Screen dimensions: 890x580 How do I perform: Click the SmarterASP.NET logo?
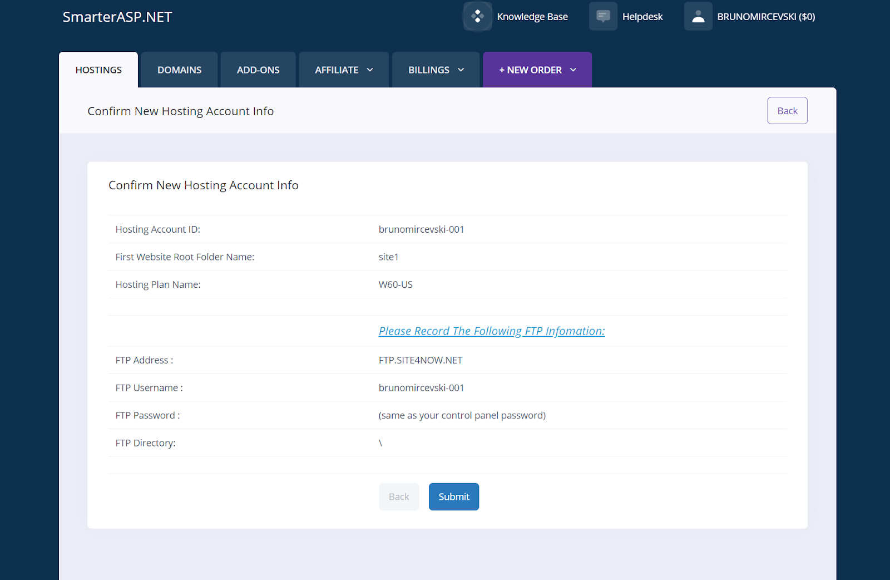tap(117, 17)
